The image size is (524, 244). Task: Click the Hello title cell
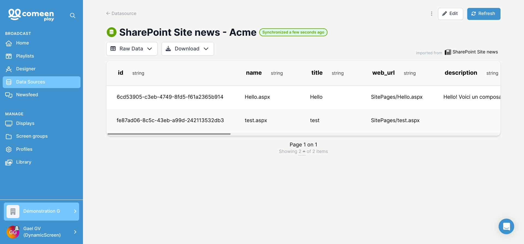[x=316, y=97]
